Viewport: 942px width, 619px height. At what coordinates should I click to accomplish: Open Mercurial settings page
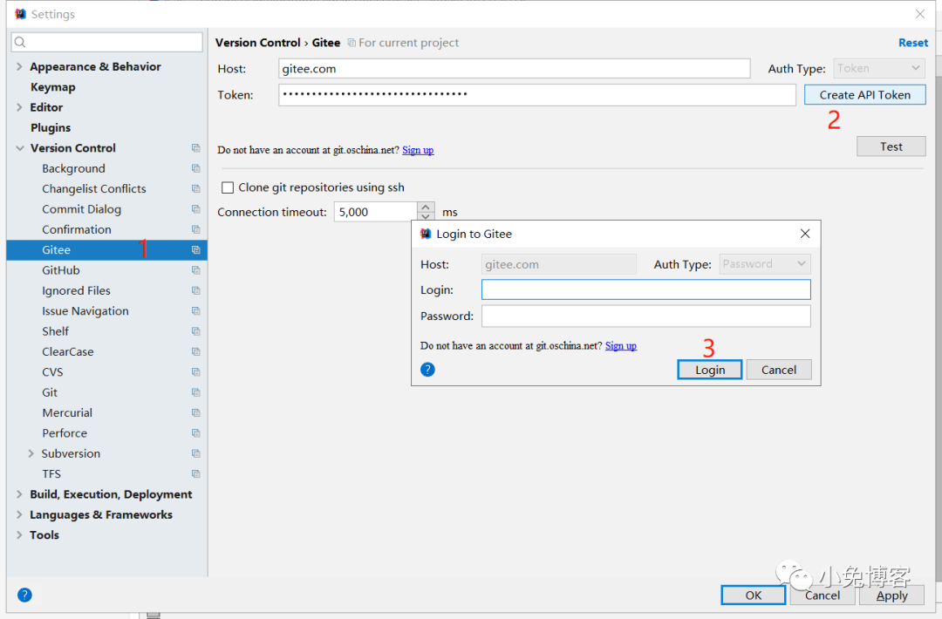[67, 413]
